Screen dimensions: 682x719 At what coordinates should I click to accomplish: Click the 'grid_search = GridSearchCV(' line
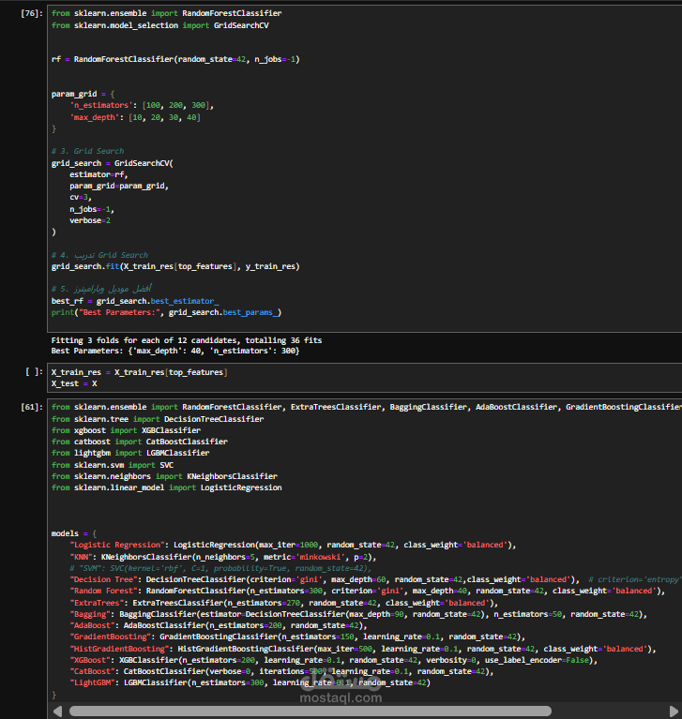click(x=113, y=163)
